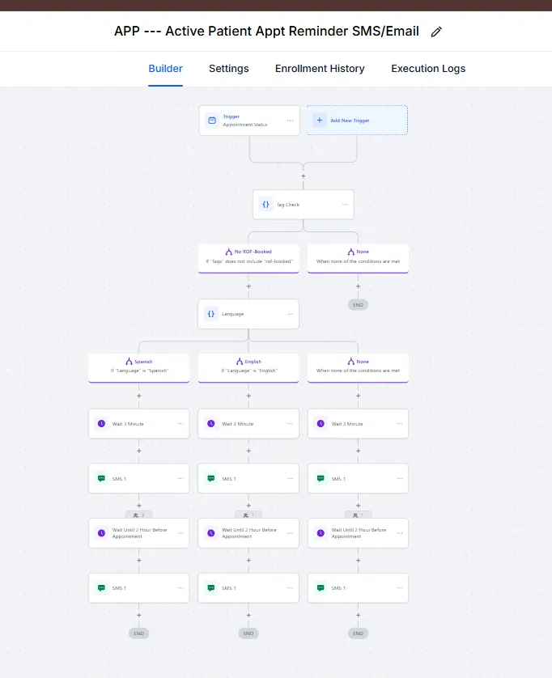Screen dimensions: 552x678
Task: Click chat icon on last English SMS 1
Action: (211, 588)
